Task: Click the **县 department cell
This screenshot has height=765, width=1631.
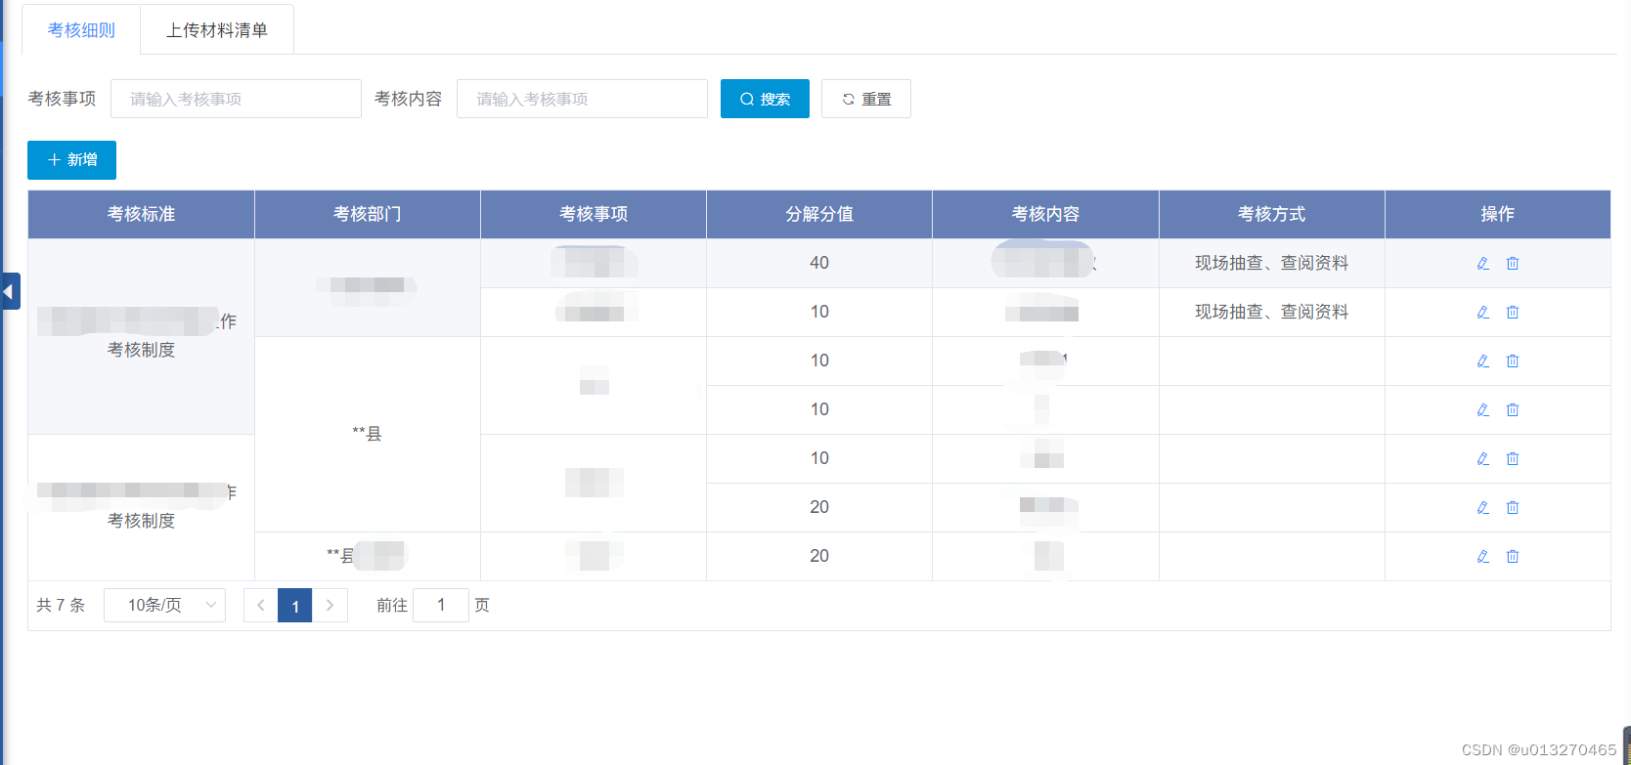Action: pyautogui.click(x=368, y=434)
